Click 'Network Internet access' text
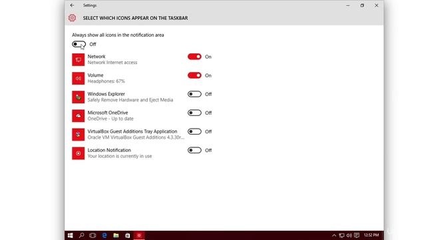The width and height of the screenshot is (426, 240). click(112, 63)
